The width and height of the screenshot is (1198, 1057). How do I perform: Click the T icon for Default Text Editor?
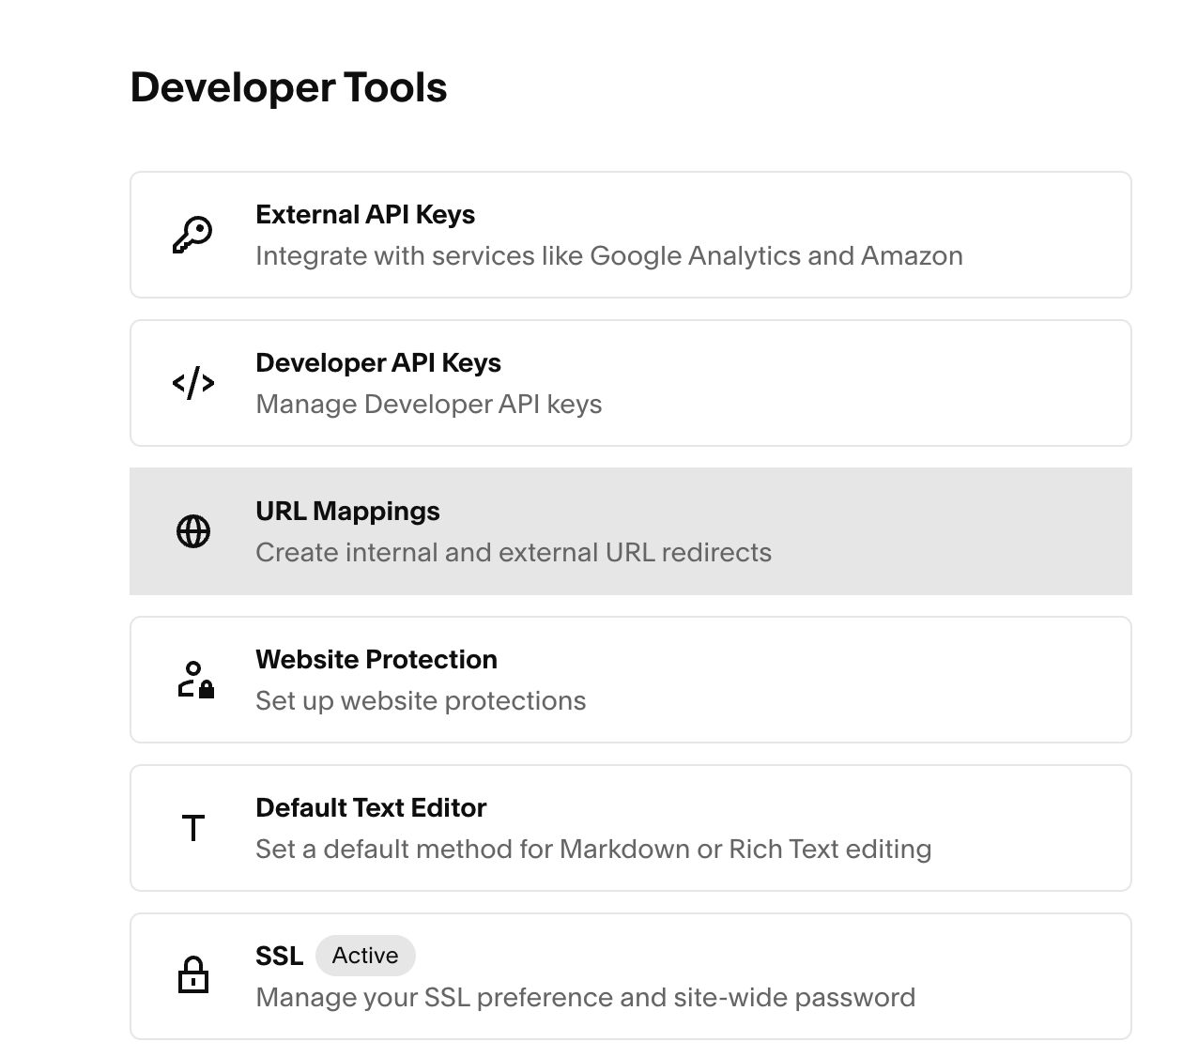pyautogui.click(x=192, y=828)
